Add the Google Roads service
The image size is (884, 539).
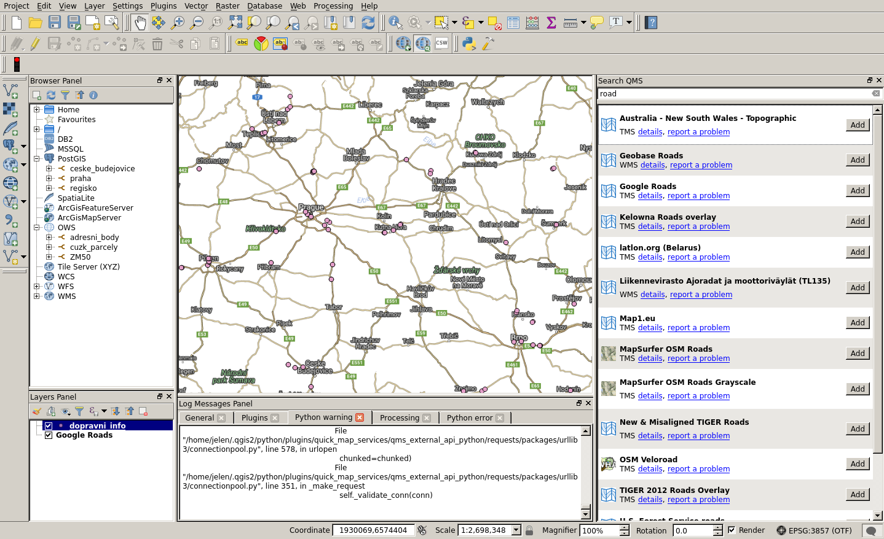[x=858, y=191]
